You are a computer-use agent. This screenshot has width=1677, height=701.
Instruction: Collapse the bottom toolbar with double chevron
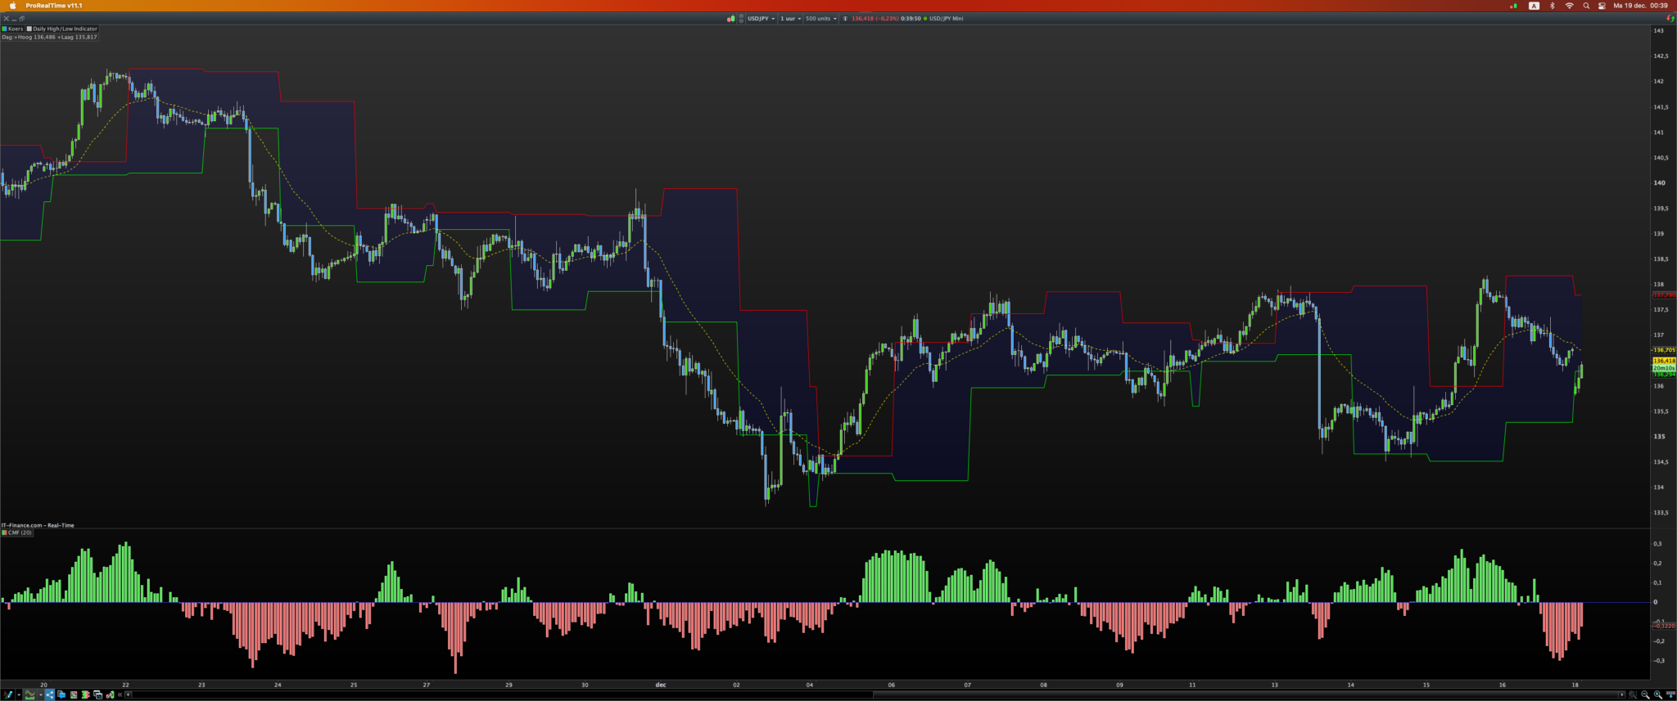120,694
